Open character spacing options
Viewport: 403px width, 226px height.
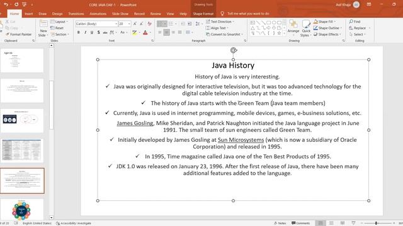click(113, 32)
